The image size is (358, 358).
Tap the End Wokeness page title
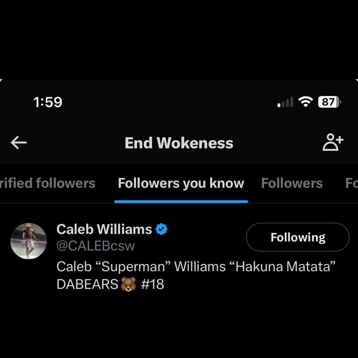click(x=179, y=143)
